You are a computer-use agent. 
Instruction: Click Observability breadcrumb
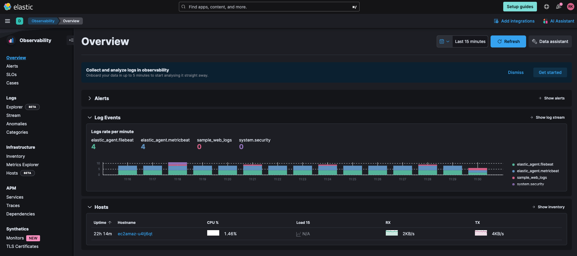(x=43, y=21)
